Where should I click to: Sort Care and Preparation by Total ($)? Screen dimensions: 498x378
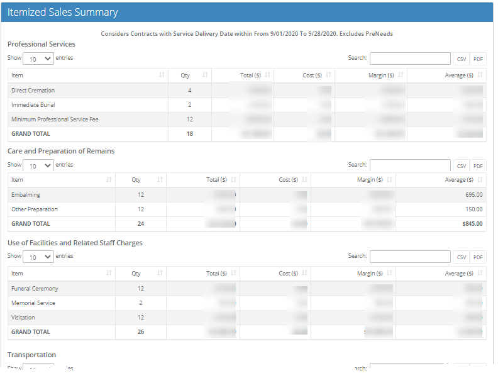pos(203,180)
